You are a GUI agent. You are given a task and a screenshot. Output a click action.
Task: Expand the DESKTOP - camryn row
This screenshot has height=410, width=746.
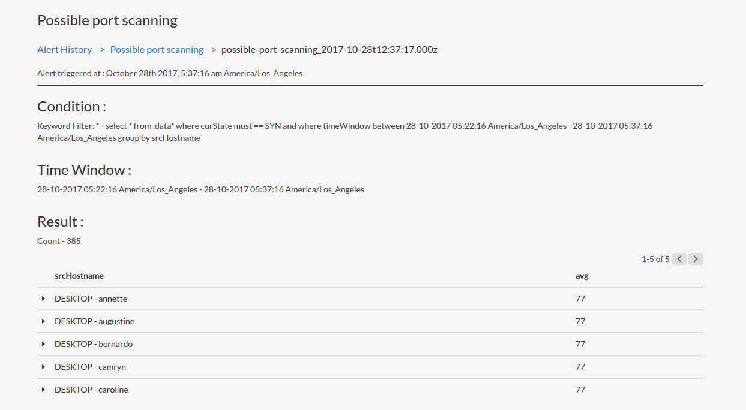click(43, 366)
